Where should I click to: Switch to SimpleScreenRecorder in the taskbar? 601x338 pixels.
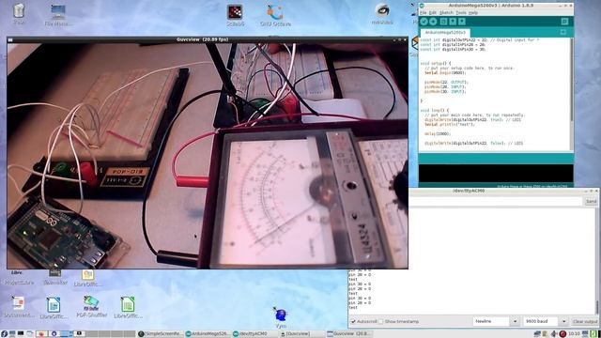pyautogui.click(x=161, y=334)
